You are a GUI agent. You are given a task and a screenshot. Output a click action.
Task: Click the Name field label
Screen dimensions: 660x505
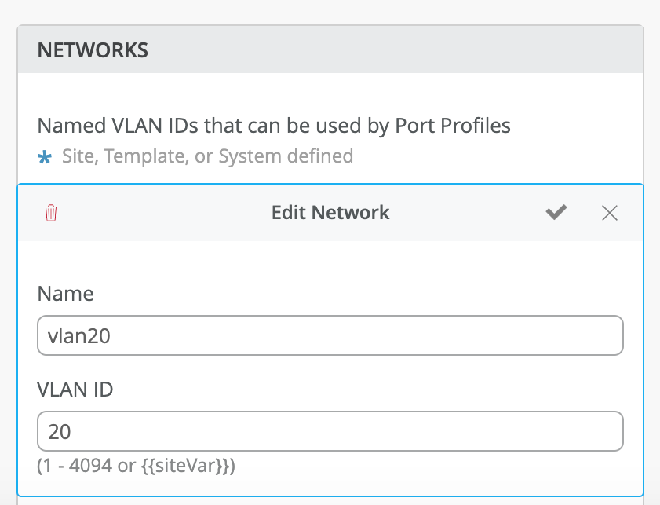65,294
